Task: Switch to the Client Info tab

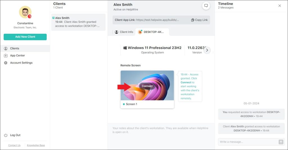Action: (x=124, y=32)
